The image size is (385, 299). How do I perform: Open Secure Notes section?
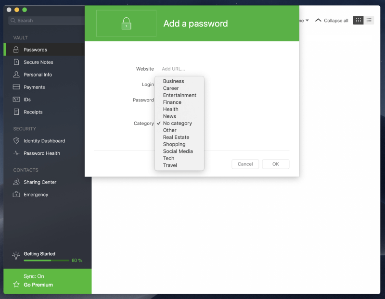click(x=38, y=62)
